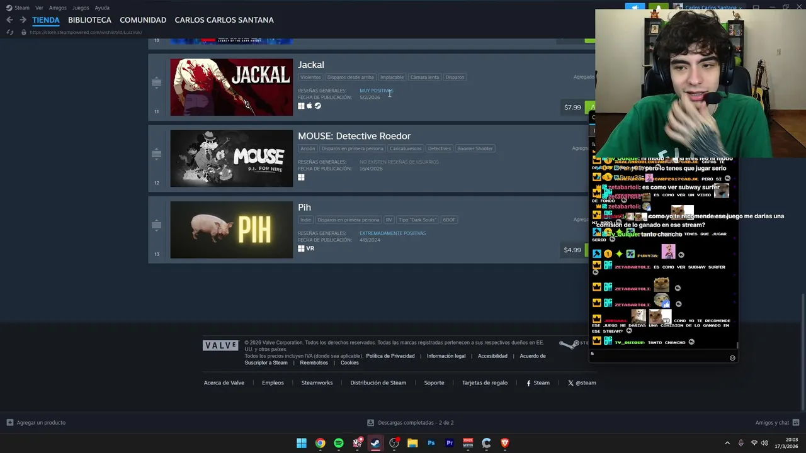Open the Accesibilidad footer link
The image size is (806, 453).
(492, 356)
